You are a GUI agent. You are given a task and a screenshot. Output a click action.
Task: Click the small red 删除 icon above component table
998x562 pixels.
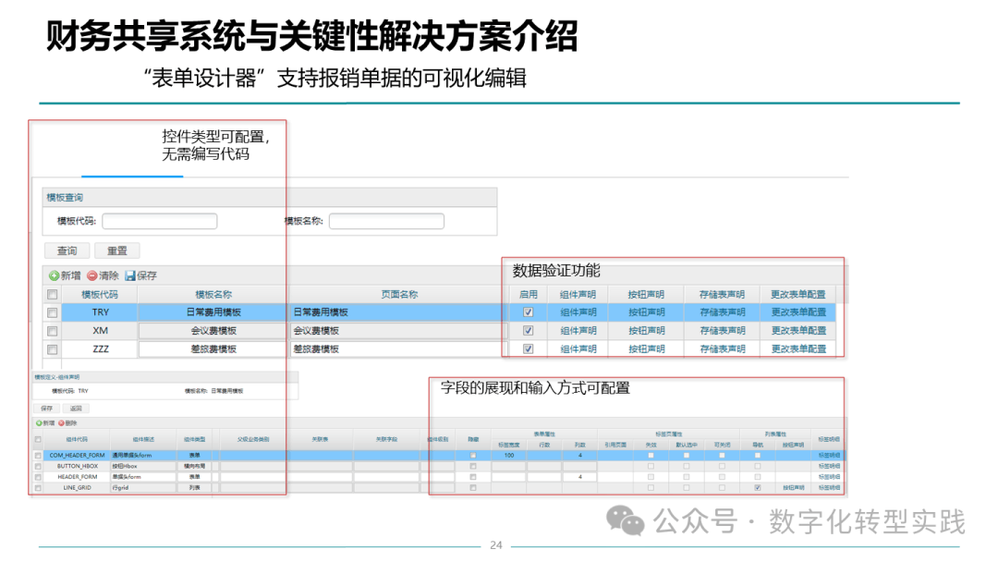(x=61, y=423)
